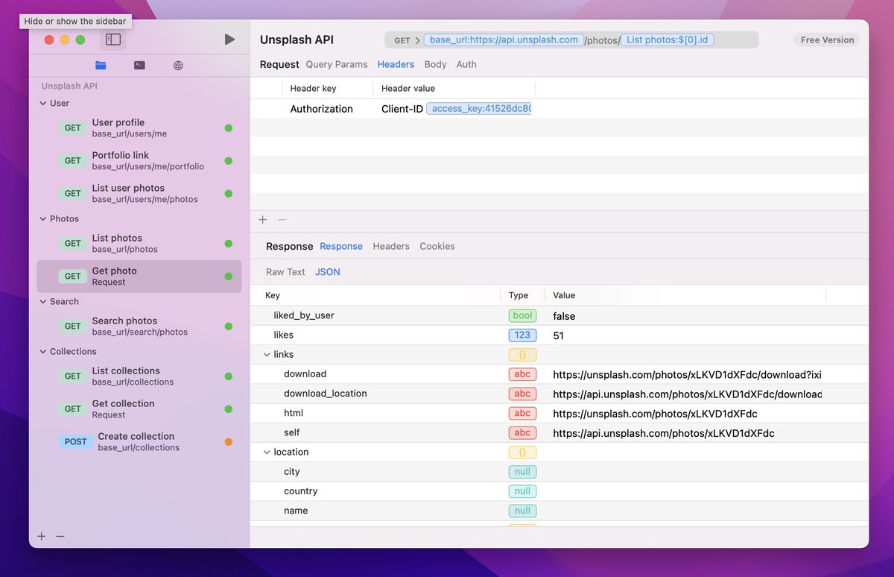The image size is (894, 577).
Task: Select the User profile request
Action: (x=139, y=127)
